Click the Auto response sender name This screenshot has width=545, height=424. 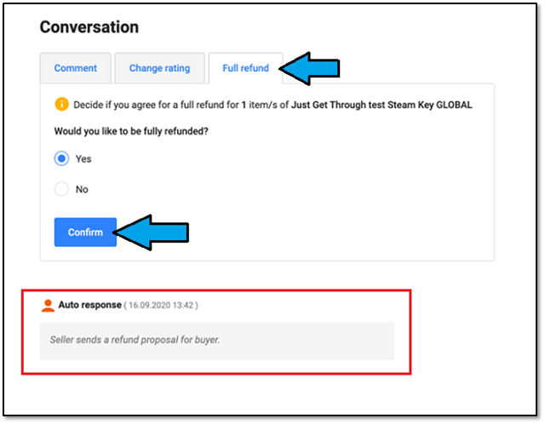click(89, 305)
